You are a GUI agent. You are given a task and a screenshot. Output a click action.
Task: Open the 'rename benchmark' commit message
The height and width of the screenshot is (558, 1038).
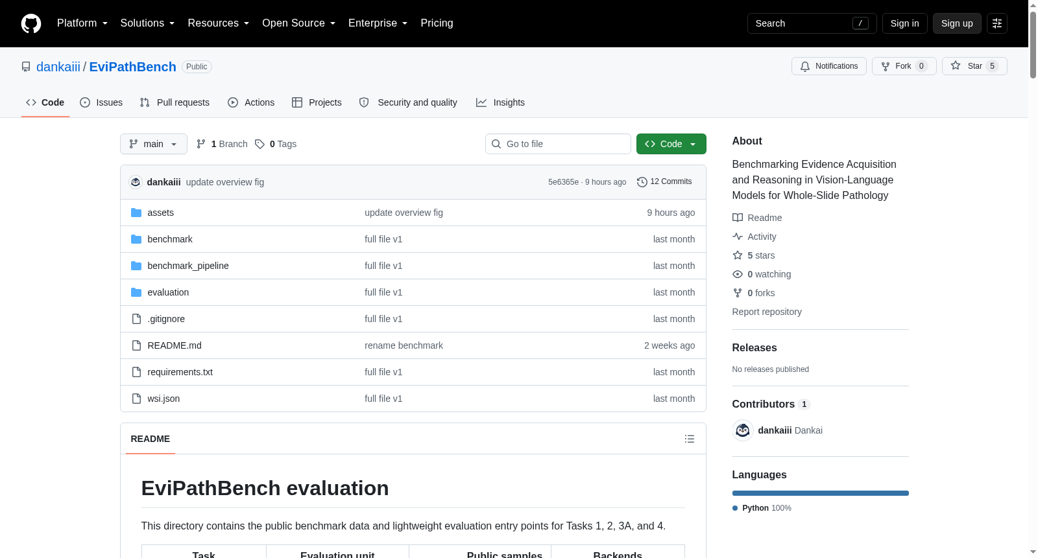(404, 345)
